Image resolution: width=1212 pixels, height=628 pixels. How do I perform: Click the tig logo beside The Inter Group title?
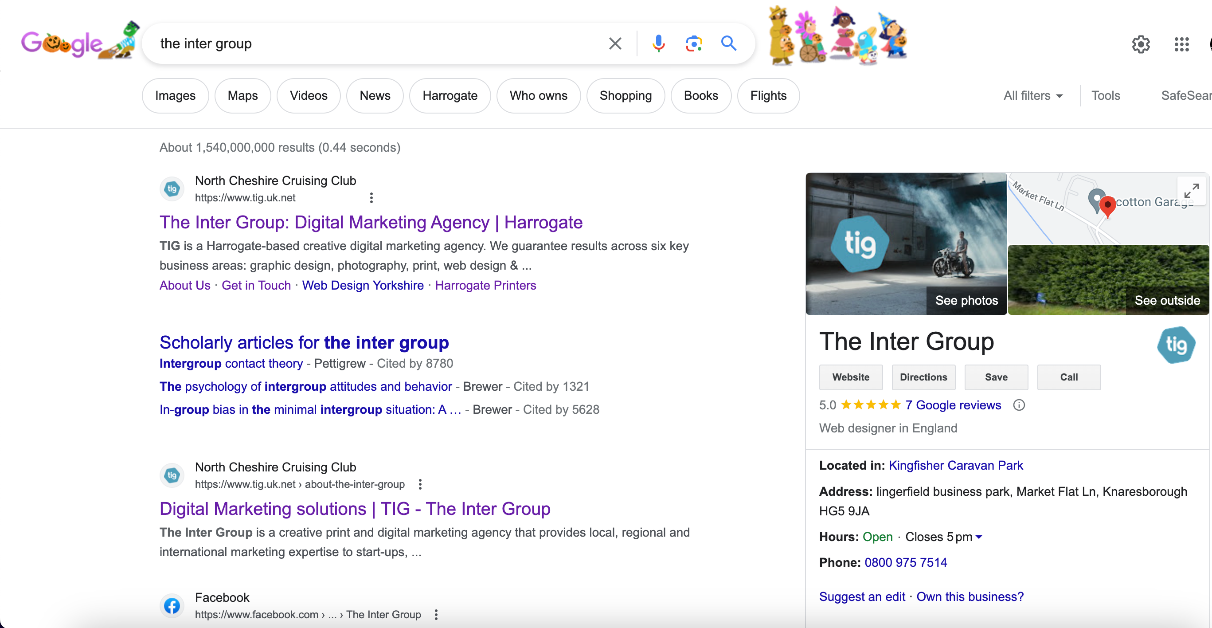pyautogui.click(x=1176, y=345)
